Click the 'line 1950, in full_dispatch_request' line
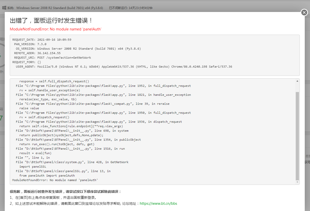Image resolution: width=310 pixels, height=211 pixels. [x=103, y=113]
